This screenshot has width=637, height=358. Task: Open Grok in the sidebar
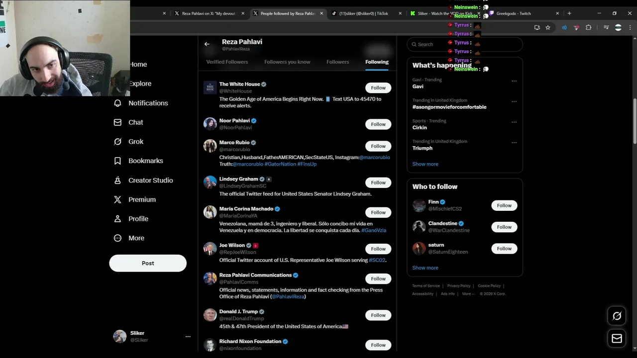point(128,142)
